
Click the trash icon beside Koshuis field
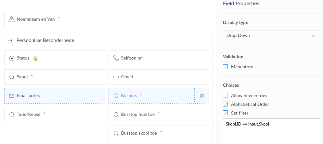point(202,96)
